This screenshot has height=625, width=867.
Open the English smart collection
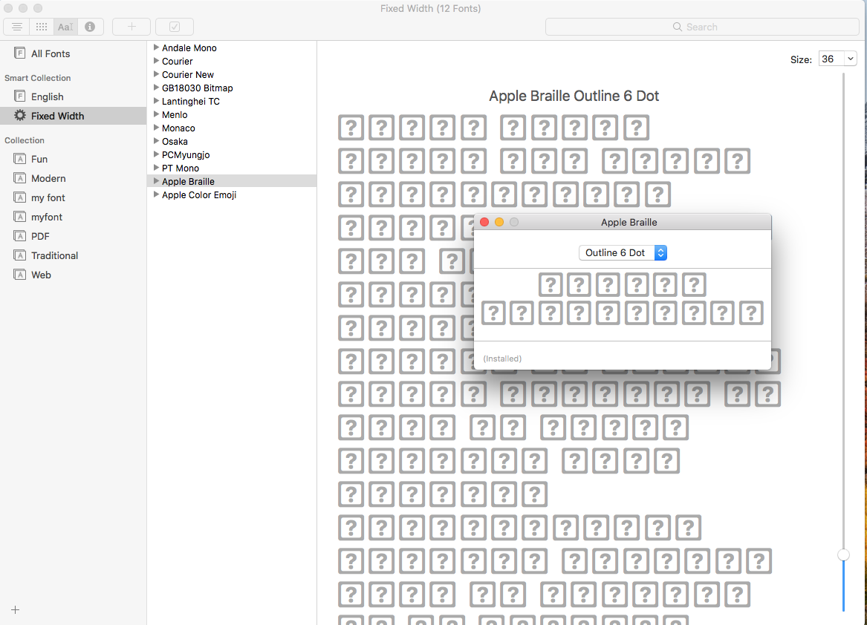[x=47, y=96]
